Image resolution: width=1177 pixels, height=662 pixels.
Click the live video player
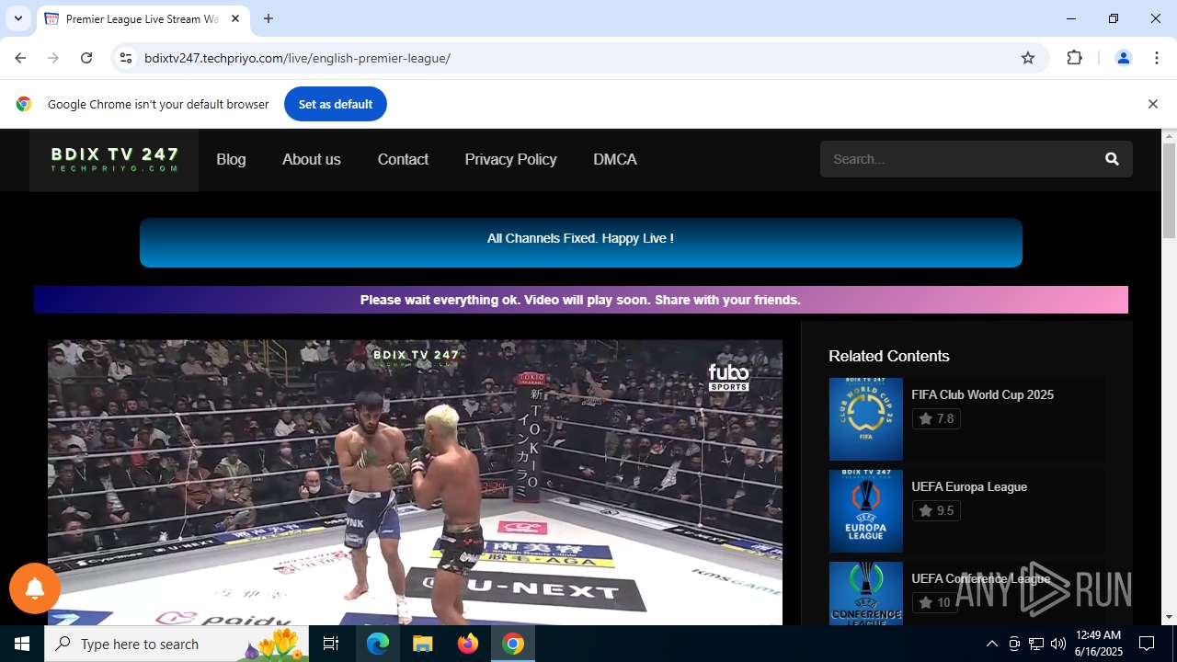tap(415, 483)
